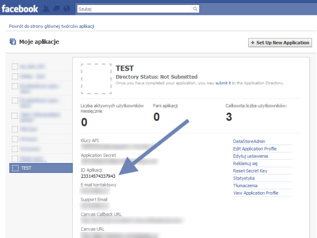
Task: Click the Klucz API label
Action: [x=90, y=141]
